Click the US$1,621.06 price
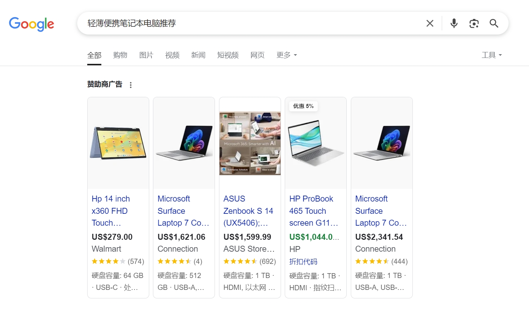This screenshot has height=314, width=529. (x=182, y=237)
